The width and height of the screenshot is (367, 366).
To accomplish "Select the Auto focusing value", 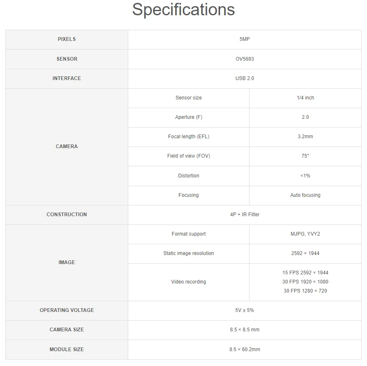I will [305, 195].
